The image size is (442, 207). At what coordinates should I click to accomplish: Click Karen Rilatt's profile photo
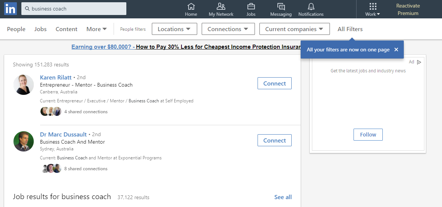point(24,85)
